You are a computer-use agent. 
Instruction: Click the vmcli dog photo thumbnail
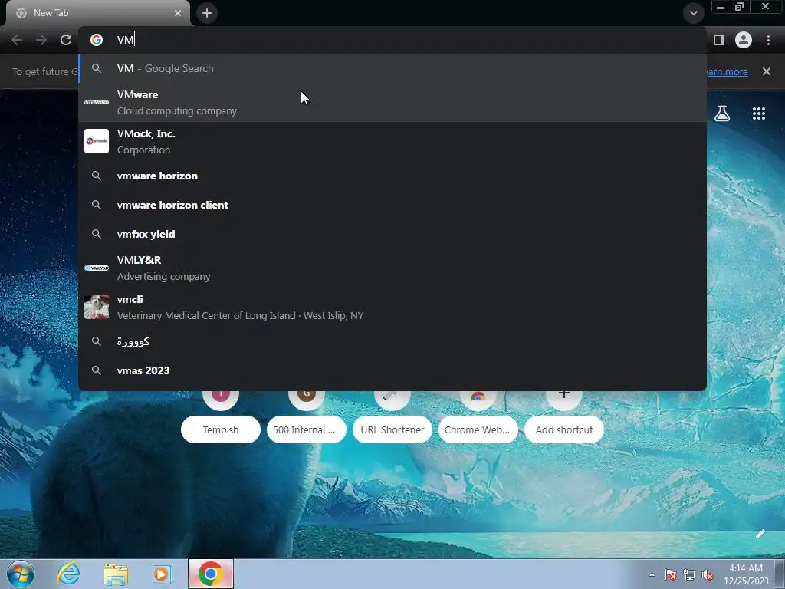(x=97, y=307)
